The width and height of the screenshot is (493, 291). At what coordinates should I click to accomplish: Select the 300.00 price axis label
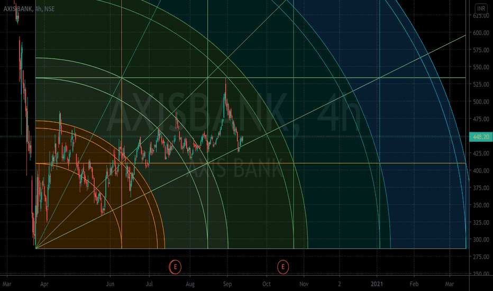[481, 239]
